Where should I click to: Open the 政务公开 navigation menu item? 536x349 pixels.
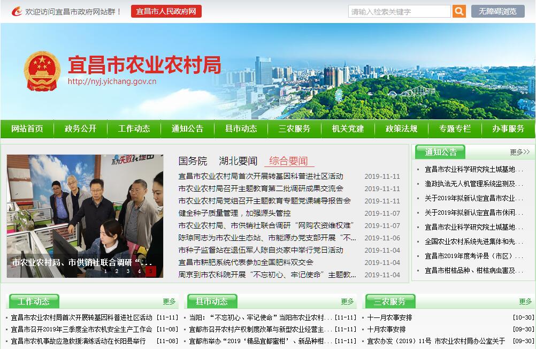coord(80,128)
